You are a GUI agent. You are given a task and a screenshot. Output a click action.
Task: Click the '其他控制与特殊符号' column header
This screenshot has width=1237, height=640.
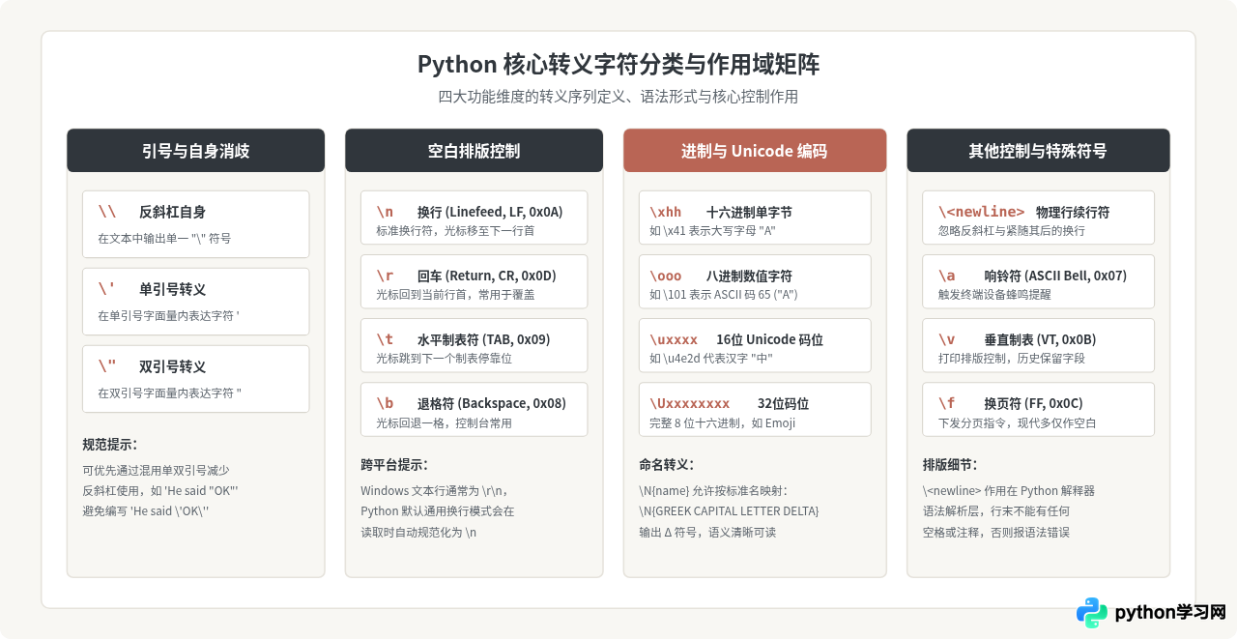coord(1038,151)
